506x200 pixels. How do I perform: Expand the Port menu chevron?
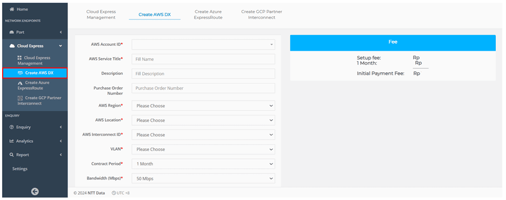[61, 32]
